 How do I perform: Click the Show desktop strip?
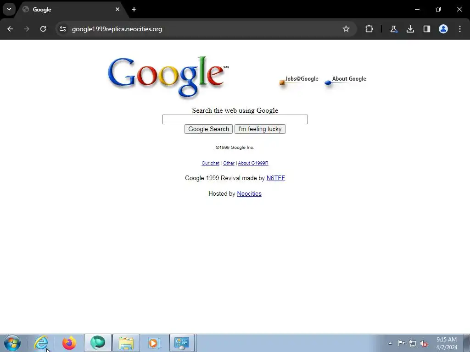click(x=466, y=343)
